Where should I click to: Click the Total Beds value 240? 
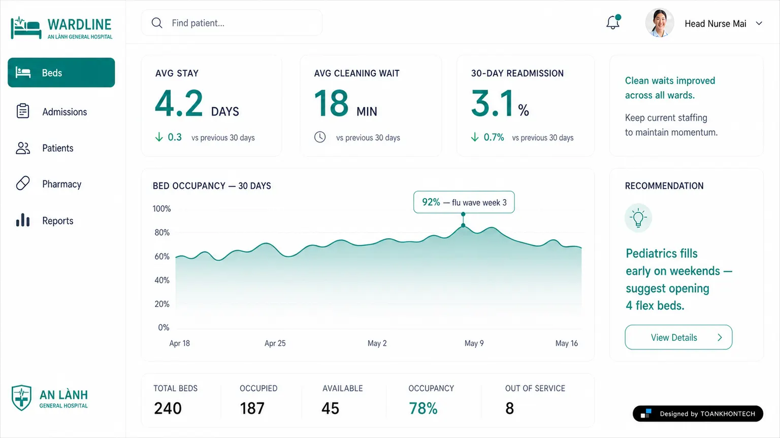(168, 408)
